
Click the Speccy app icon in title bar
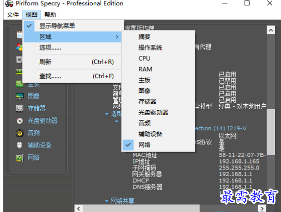[x=9, y=3]
